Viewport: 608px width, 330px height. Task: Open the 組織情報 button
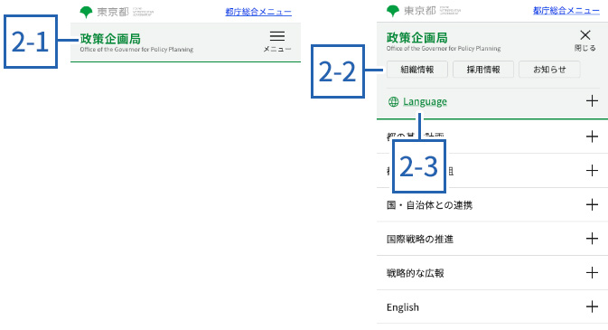417,70
